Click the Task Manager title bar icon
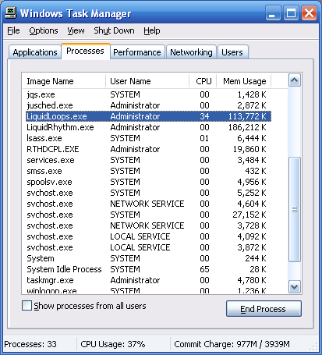 [11, 12]
